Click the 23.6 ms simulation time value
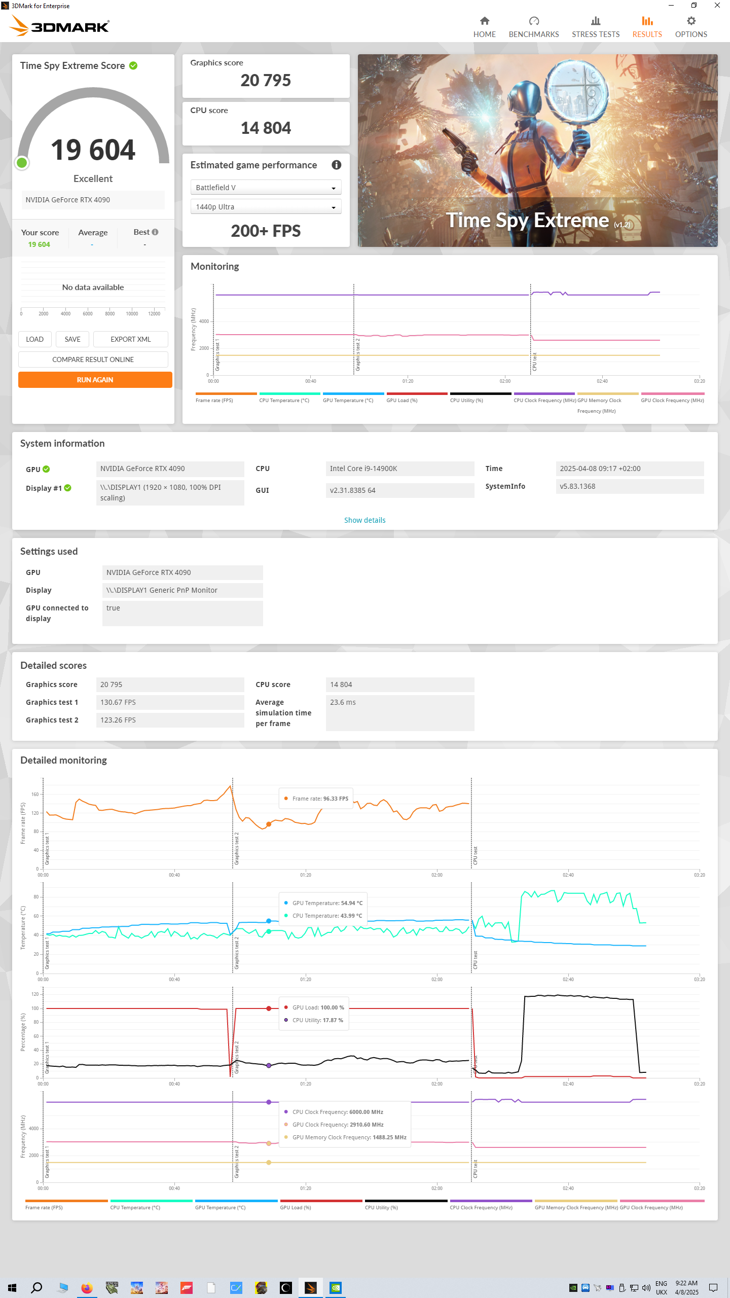This screenshot has height=1298, width=730. [400, 713]
